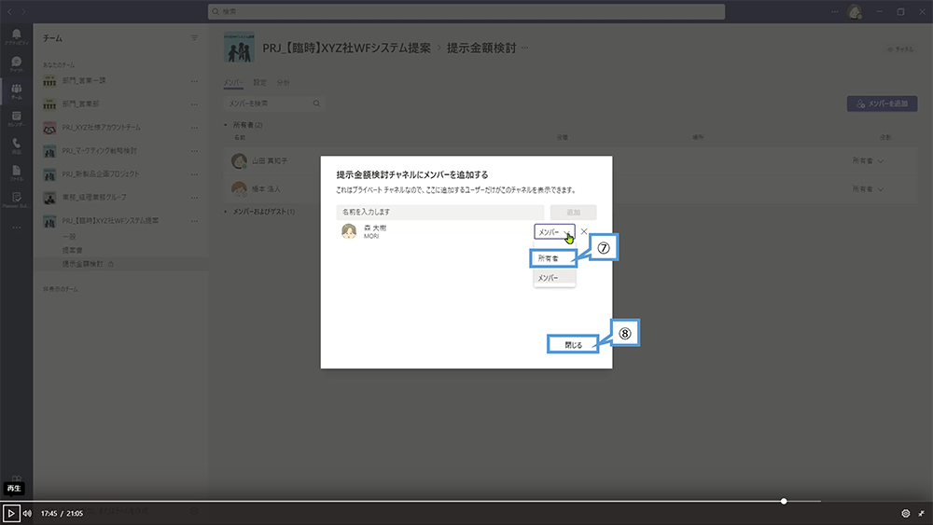Select the Teams icon in the left rail
Image resolution: width=933 pixels, height=525 pixels.
[16, 91]
